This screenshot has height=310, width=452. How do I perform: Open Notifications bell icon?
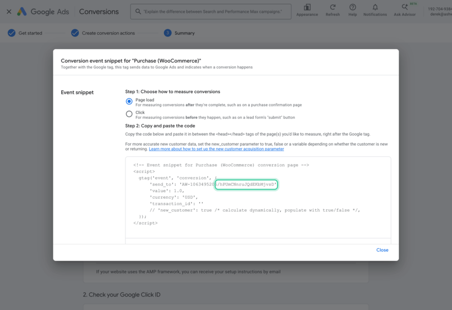(x=375, y=7)
